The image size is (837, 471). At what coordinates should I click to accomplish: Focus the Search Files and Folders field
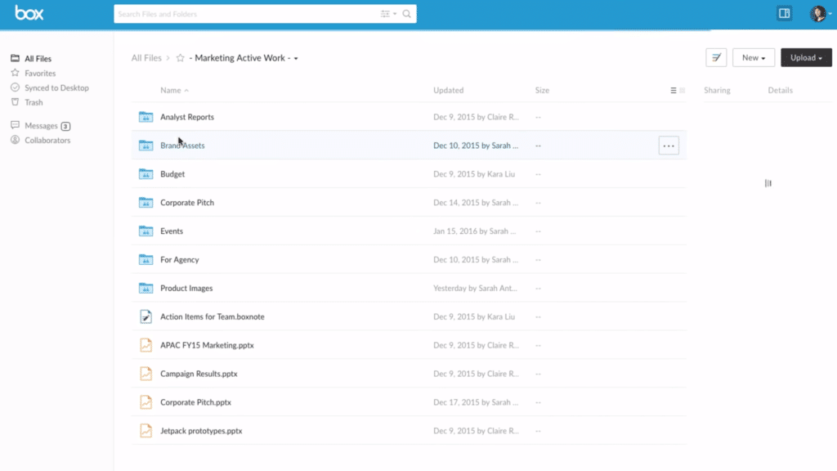point(245,14)
